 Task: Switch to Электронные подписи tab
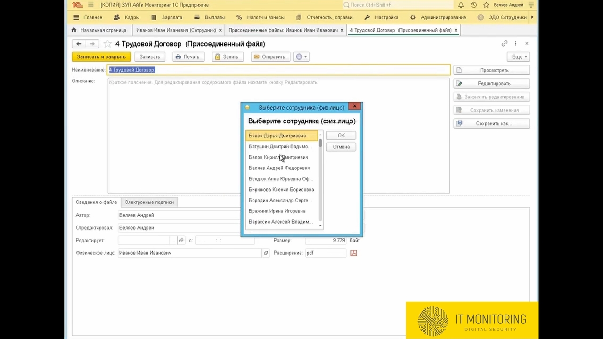coord(149,202)
